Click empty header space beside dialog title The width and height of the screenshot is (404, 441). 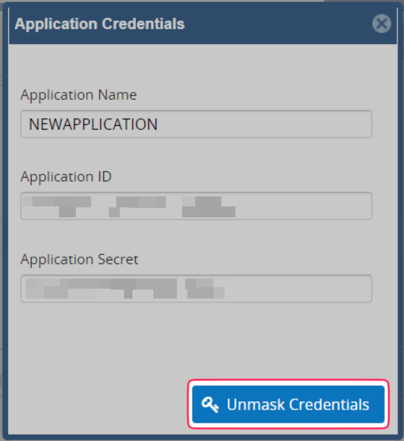[x=277, y=24]
